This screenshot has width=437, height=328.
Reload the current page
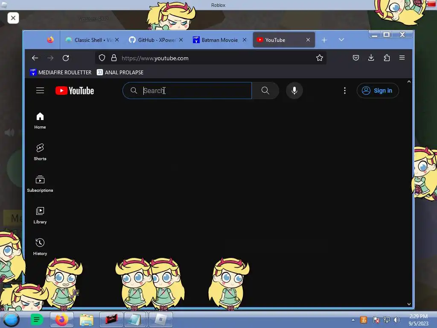[x=66, y=58]
